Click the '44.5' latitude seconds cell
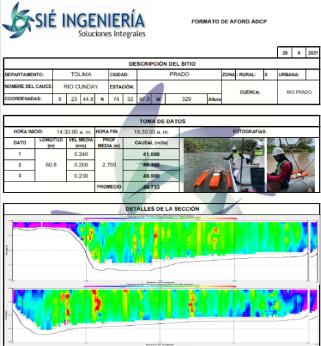321x346 pixels. [88, 99]
